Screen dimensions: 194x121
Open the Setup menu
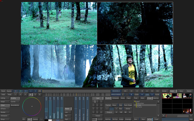point(5,119)
